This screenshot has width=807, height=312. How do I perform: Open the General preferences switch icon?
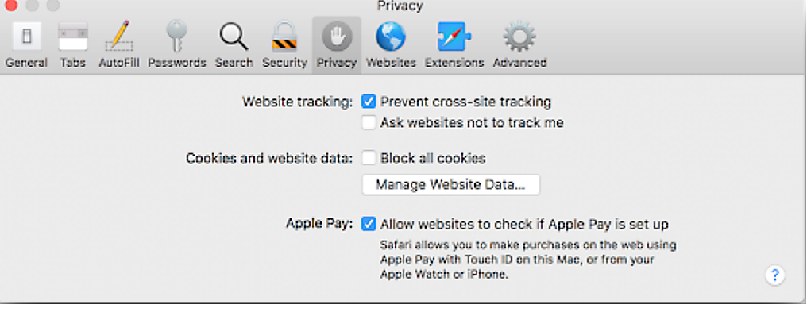pyautogui.click(x=26, y=37)
